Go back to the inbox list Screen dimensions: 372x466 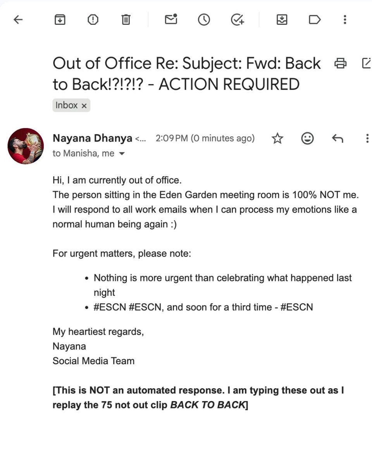18,19
